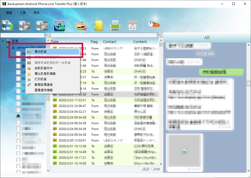The image size is (251, 178).
Task: Click the registration key toolbar icon
Action: (154, 25)
